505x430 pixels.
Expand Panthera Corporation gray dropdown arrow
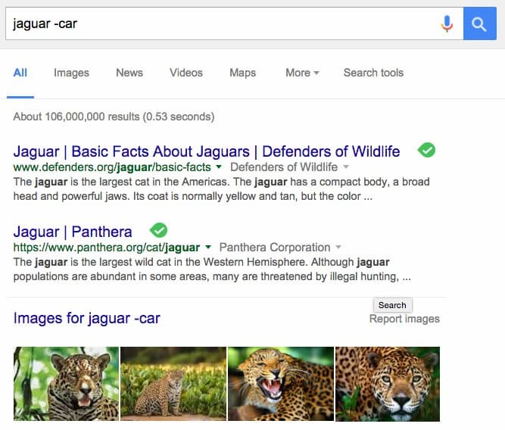pos(338,247)
